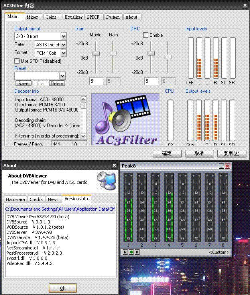This screenshot has height=295, width=250.
Task: Click Peak8 meter channel 1
Action: [x=128, y=207]
